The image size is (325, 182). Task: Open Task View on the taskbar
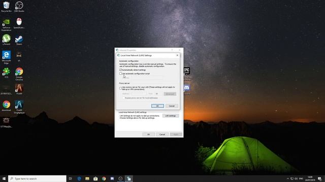click(x=71, y=178)
